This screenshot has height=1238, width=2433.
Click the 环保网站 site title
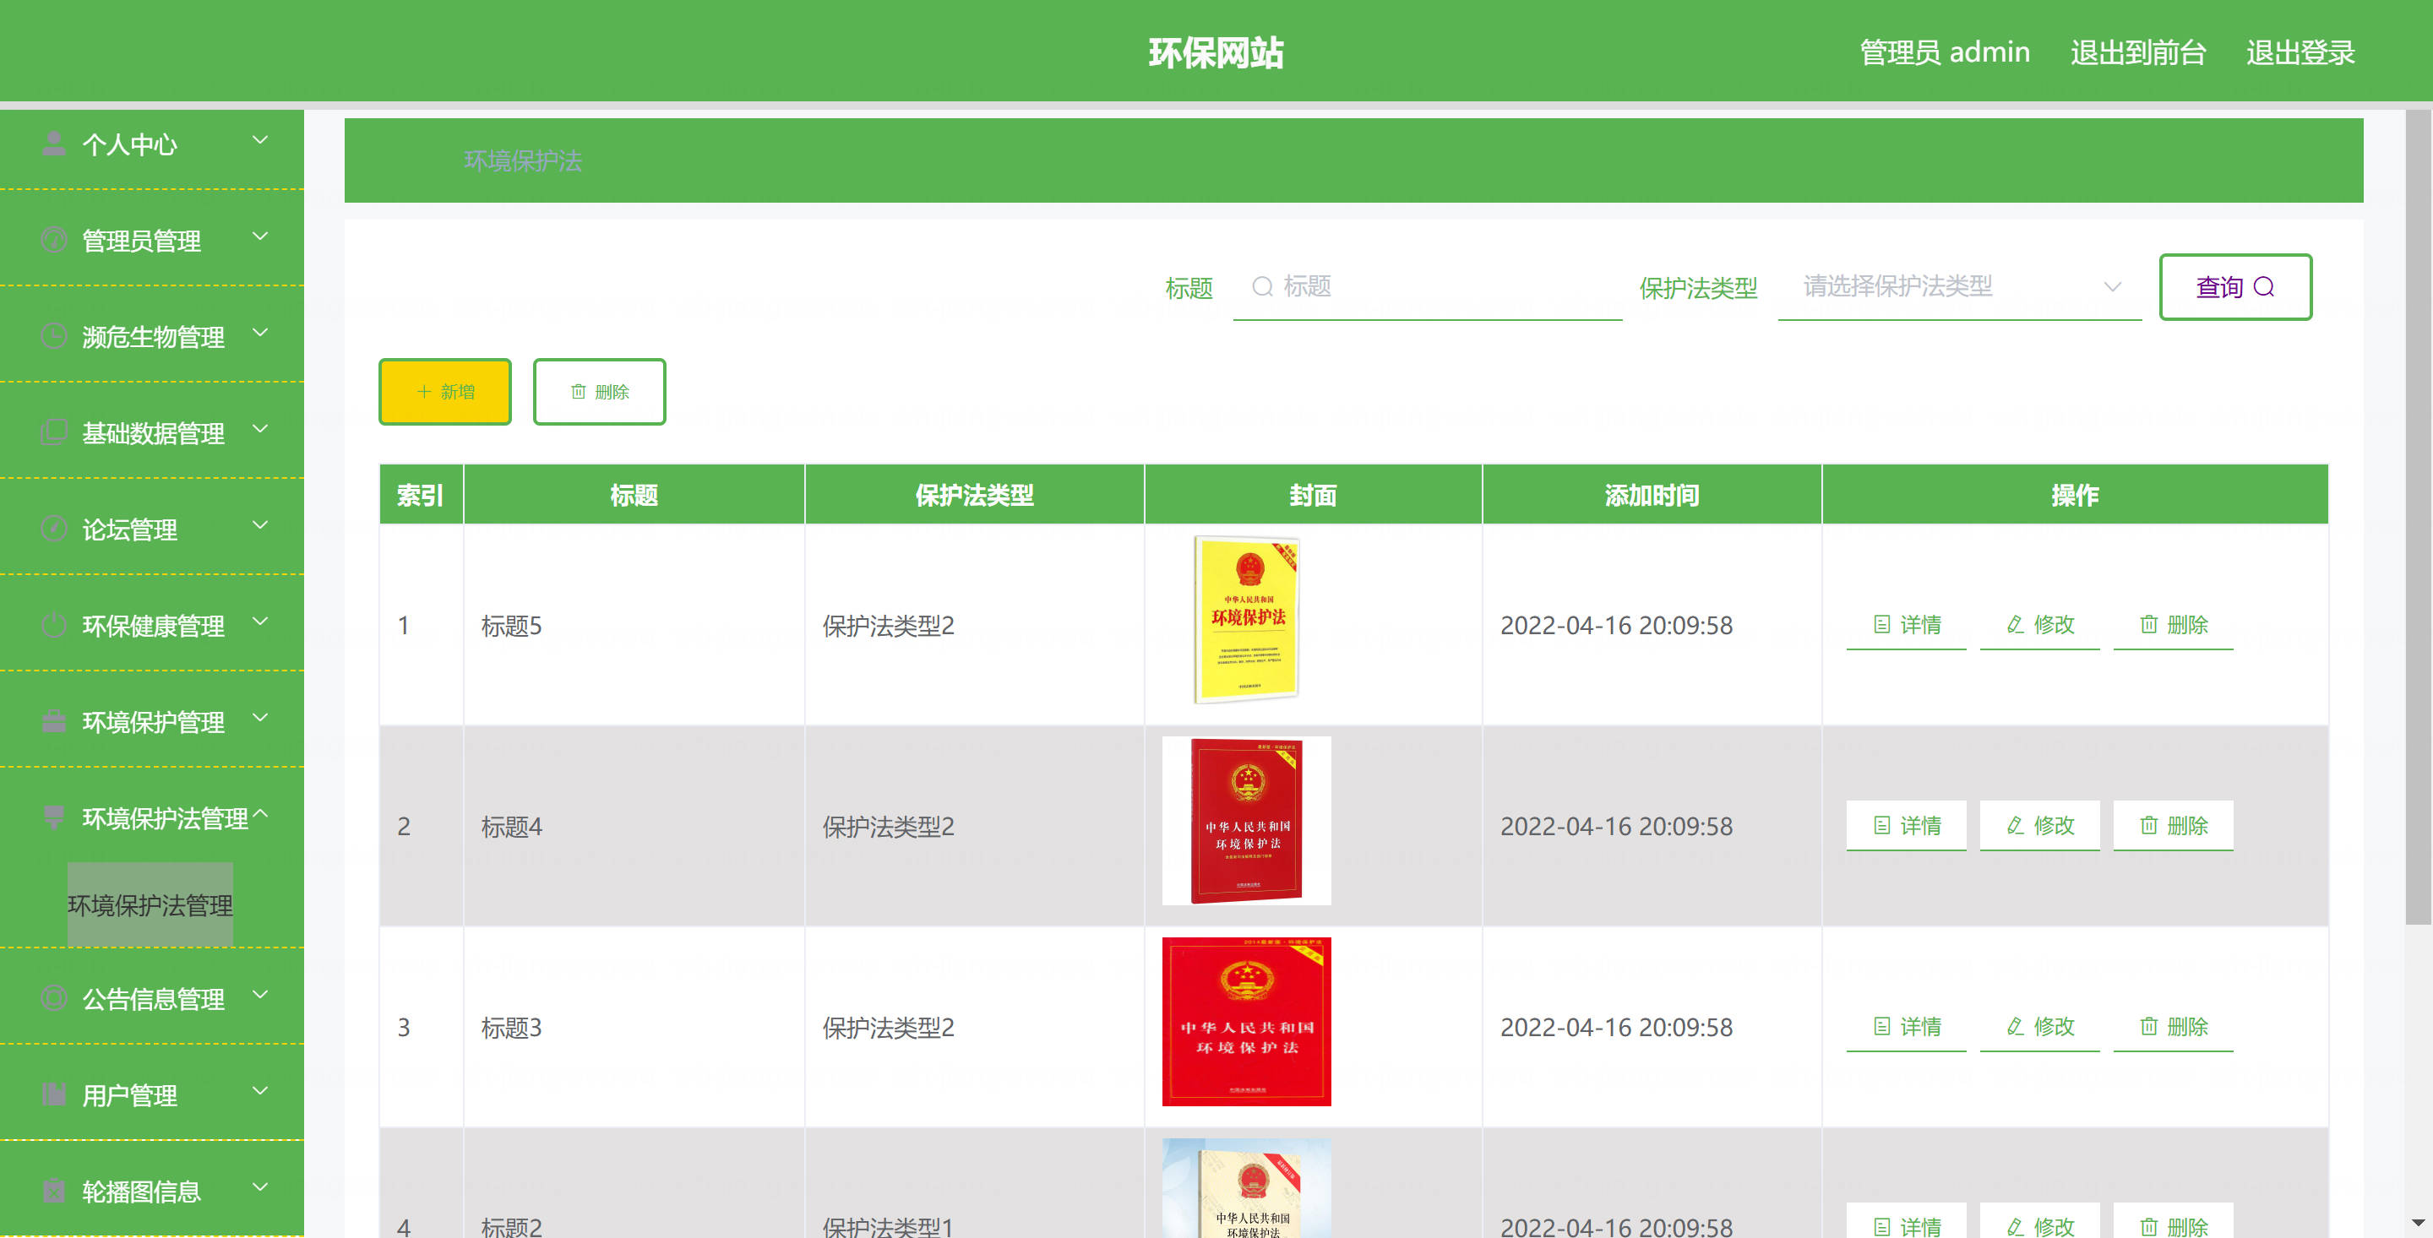click(x=1216, y=53)
